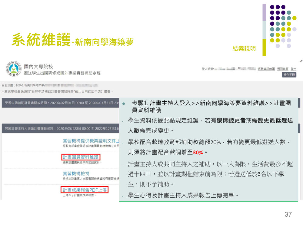303x227 pixels.
Task: Select the 系統維護 slide title
Action: [41, 40]
